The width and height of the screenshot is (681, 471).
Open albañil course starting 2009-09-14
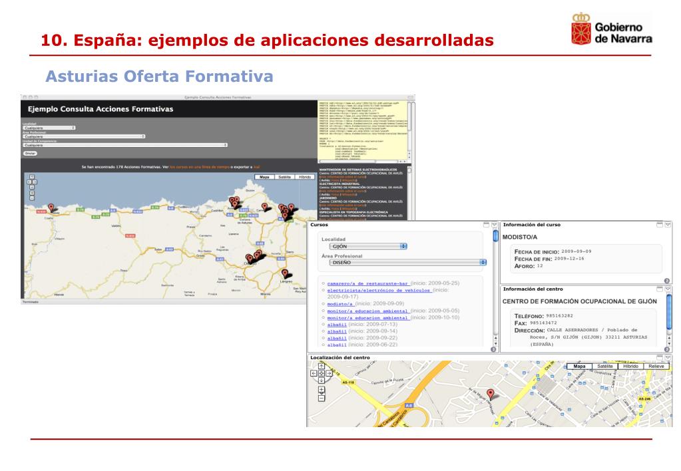(337, 331)
